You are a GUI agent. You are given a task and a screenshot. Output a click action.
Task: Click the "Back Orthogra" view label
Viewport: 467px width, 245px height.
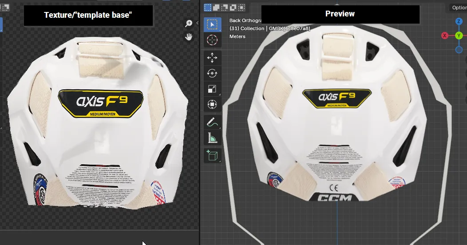click(x=245, y=20)
